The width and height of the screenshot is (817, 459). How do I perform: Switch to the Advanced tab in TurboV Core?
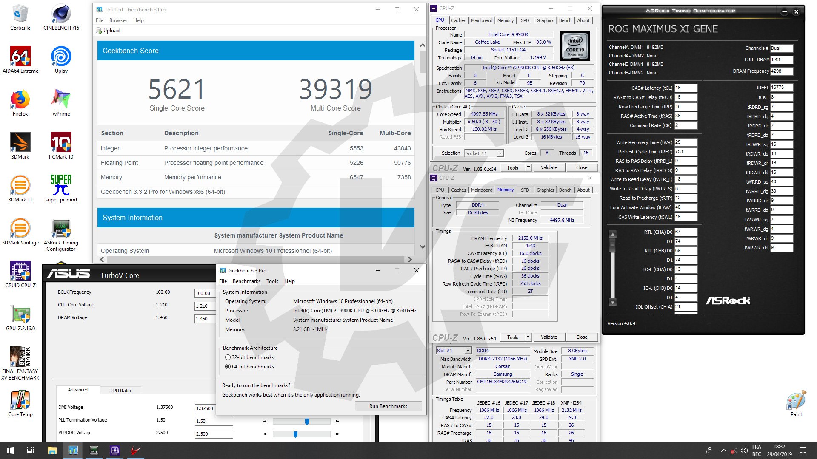[x=78, y=390]
